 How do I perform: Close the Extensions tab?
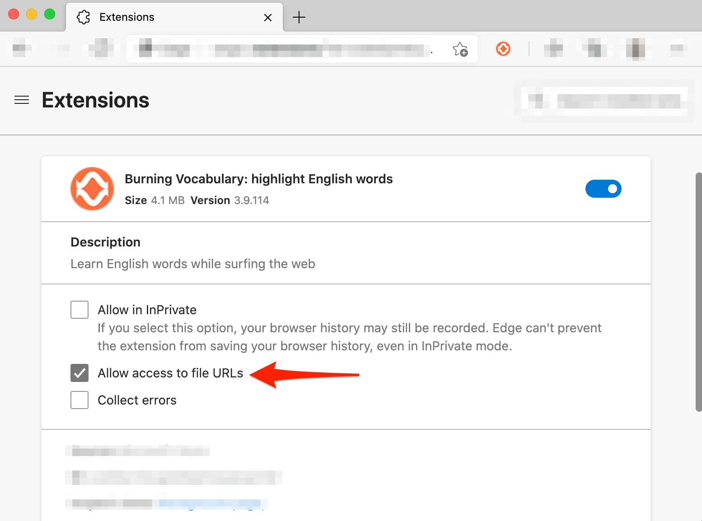[x=268, y=18]
